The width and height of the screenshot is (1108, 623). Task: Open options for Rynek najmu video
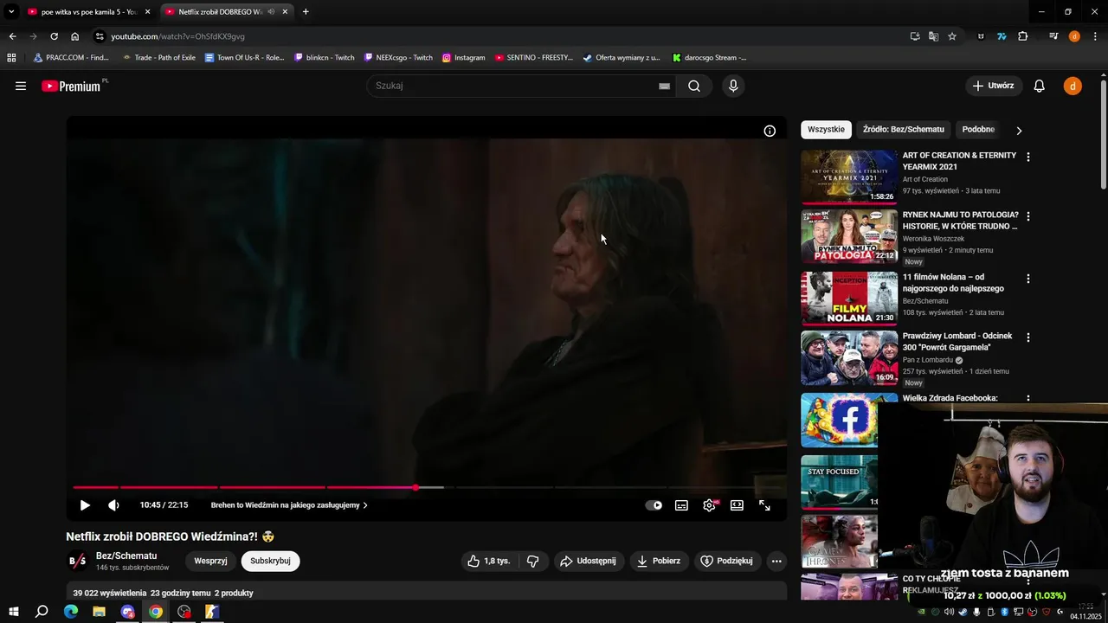(x=1028, y=216)
